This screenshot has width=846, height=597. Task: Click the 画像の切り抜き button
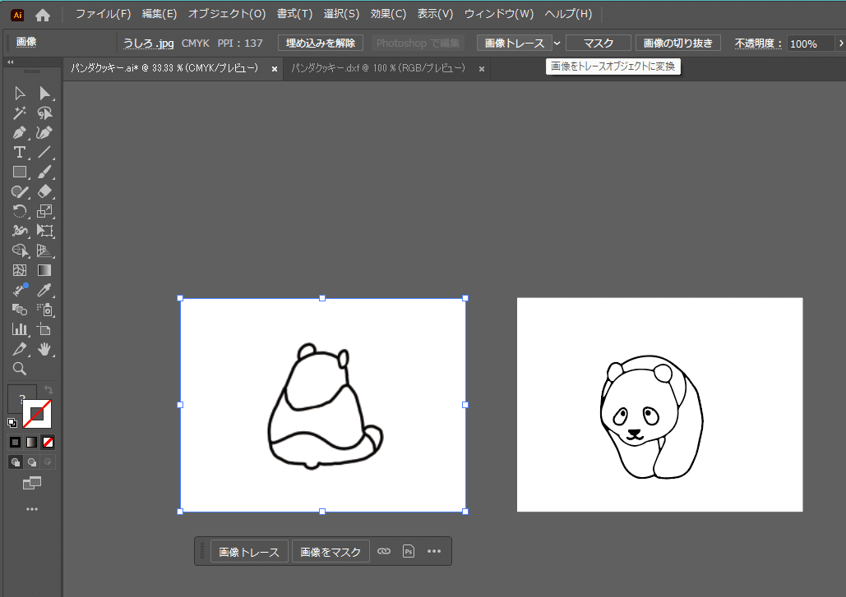tap(677, 43)
